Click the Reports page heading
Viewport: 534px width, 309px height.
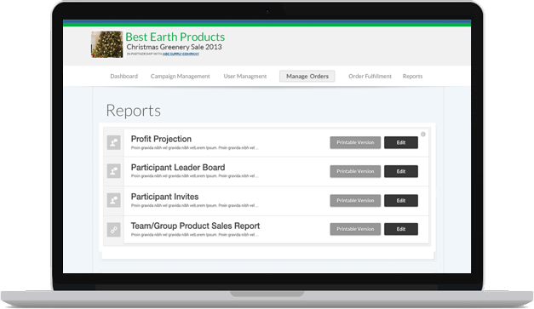133,111
